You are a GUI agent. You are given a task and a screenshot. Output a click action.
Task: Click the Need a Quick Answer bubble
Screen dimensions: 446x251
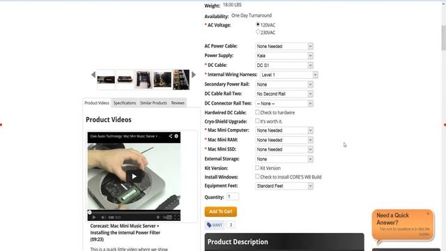point(403,225)
